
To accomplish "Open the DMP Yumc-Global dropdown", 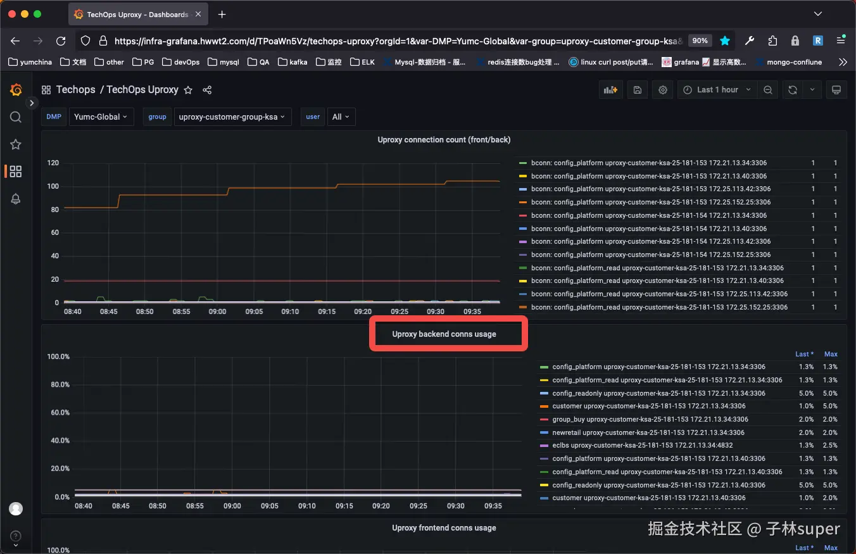I will [101, 116].
